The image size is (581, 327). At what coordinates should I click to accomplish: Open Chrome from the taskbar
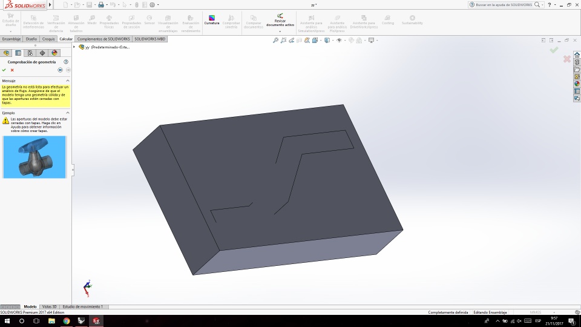click(x=67, y=321)
